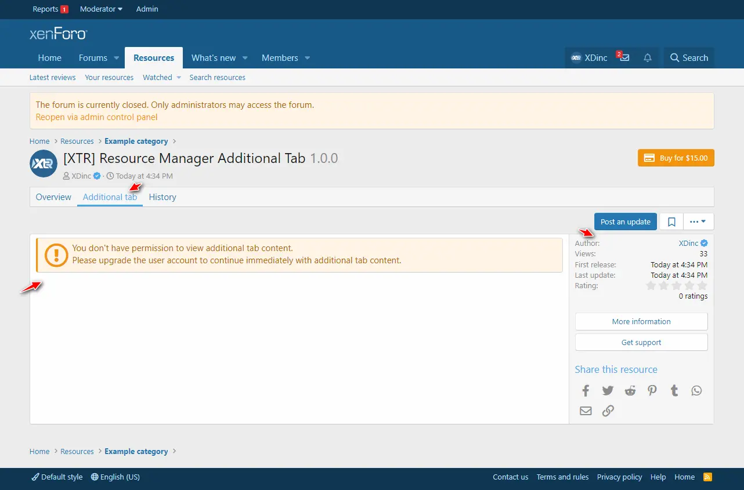Open XDinc author link in sidebar

[689, 244]
